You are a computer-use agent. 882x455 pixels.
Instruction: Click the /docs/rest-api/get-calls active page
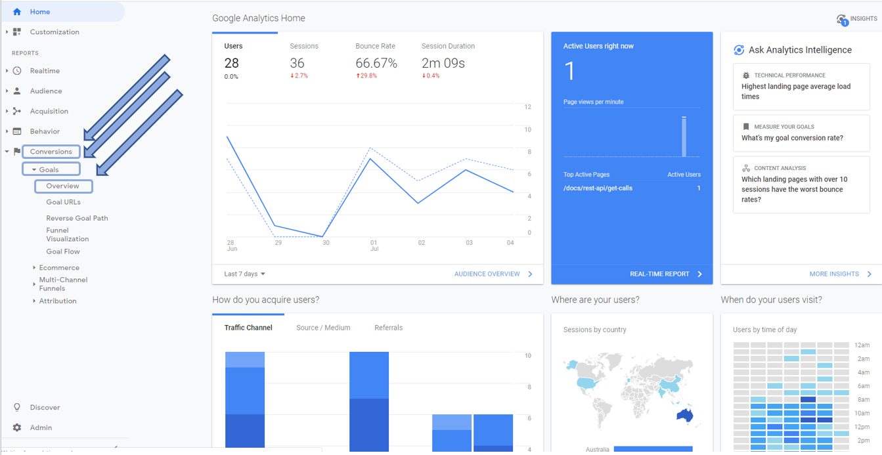(x=598, y=188)
